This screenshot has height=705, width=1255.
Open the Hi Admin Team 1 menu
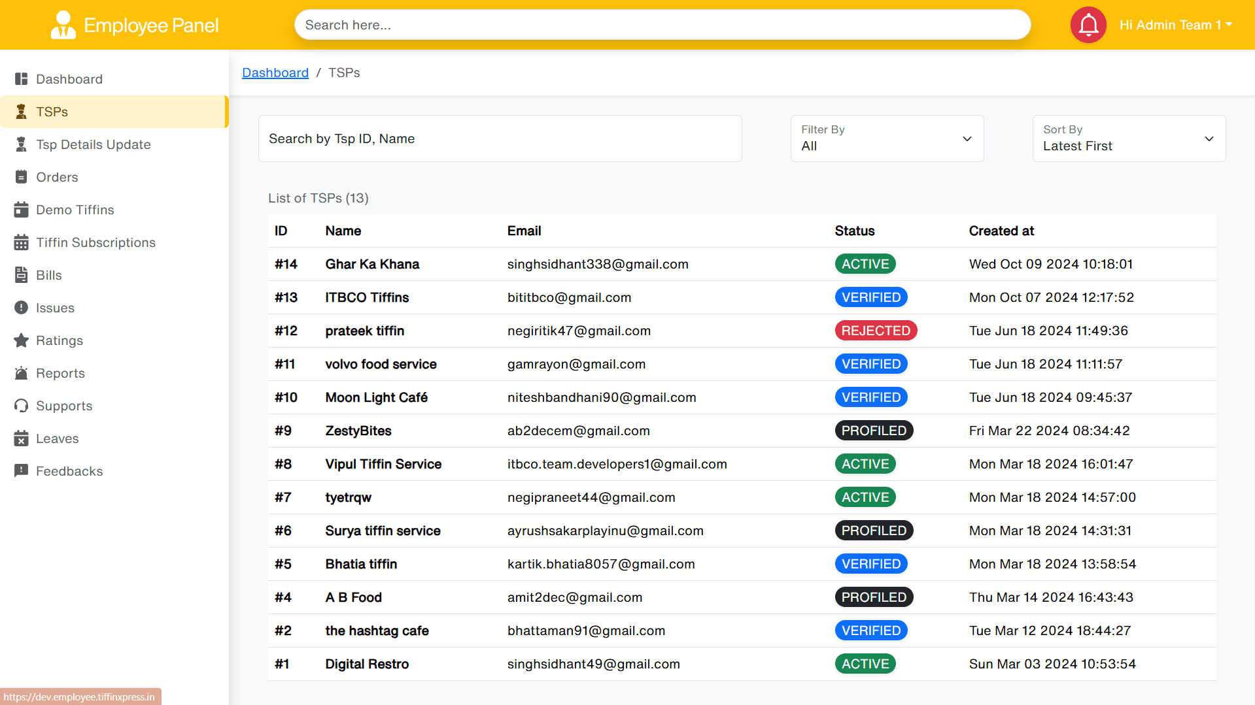pyautogui.click(x=1175, y=25)
